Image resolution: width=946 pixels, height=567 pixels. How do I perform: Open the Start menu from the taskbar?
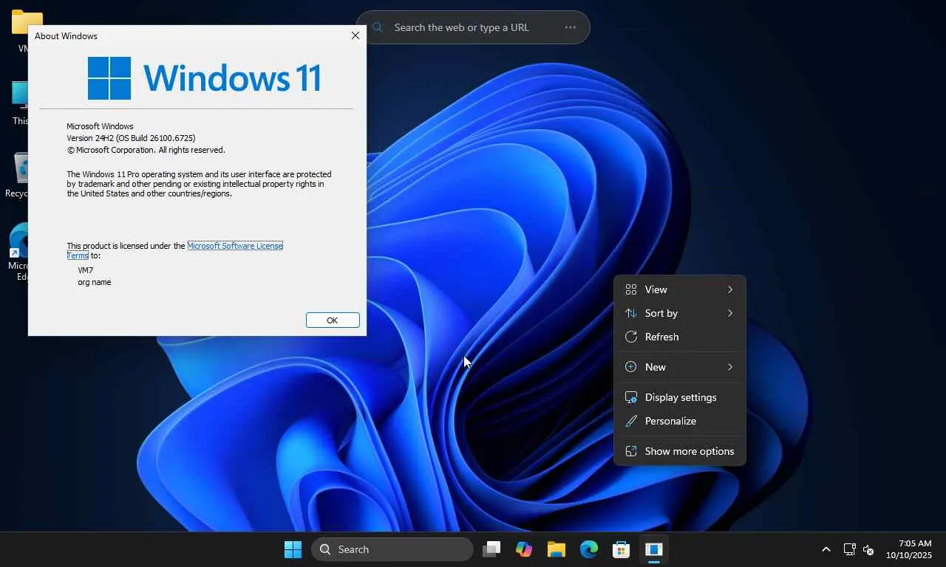(293, 549)
